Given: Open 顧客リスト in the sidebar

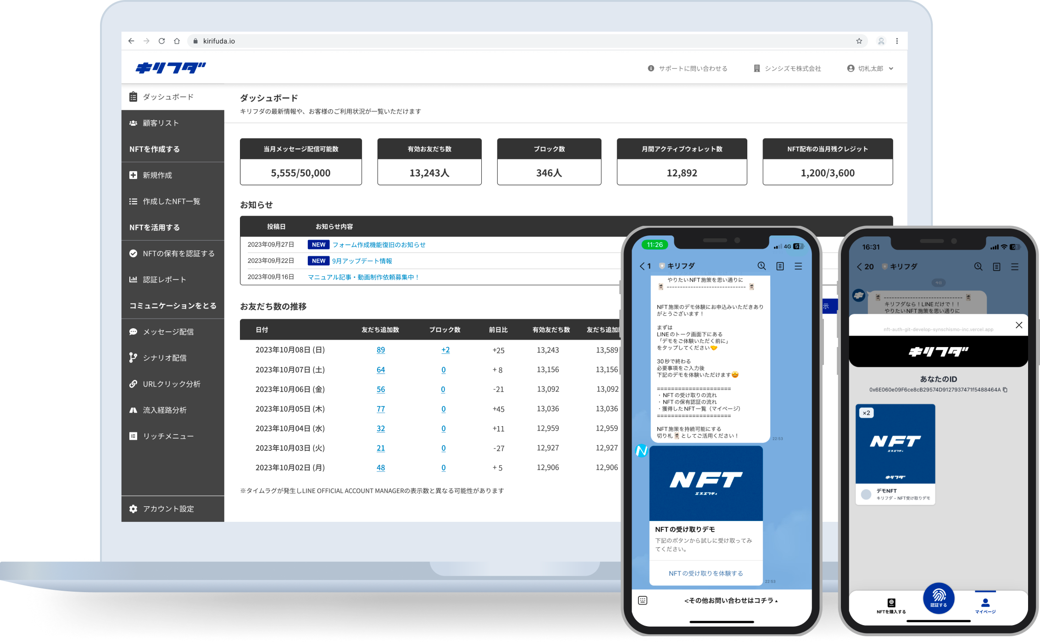Looking at the screenshot, I should click(161, 123).
